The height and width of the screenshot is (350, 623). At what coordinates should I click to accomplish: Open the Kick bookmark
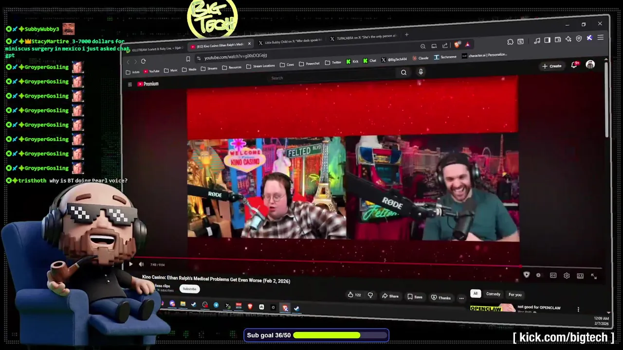tap(352, 62)
